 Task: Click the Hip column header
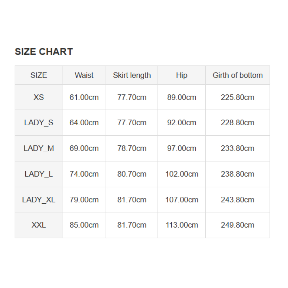[x=182, y=75]
